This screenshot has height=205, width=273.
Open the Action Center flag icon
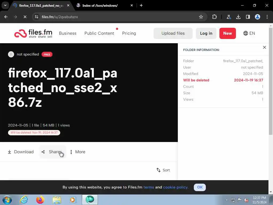tap(240, 200)
